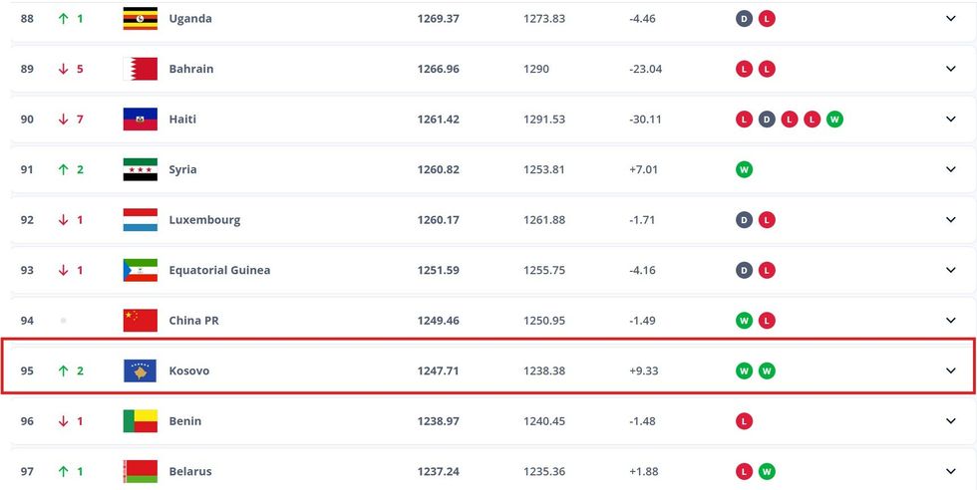This screenshot has width=977, height=490.
Task: Click the Equatorial Guinea flag icon
Action: pos(140,270)
